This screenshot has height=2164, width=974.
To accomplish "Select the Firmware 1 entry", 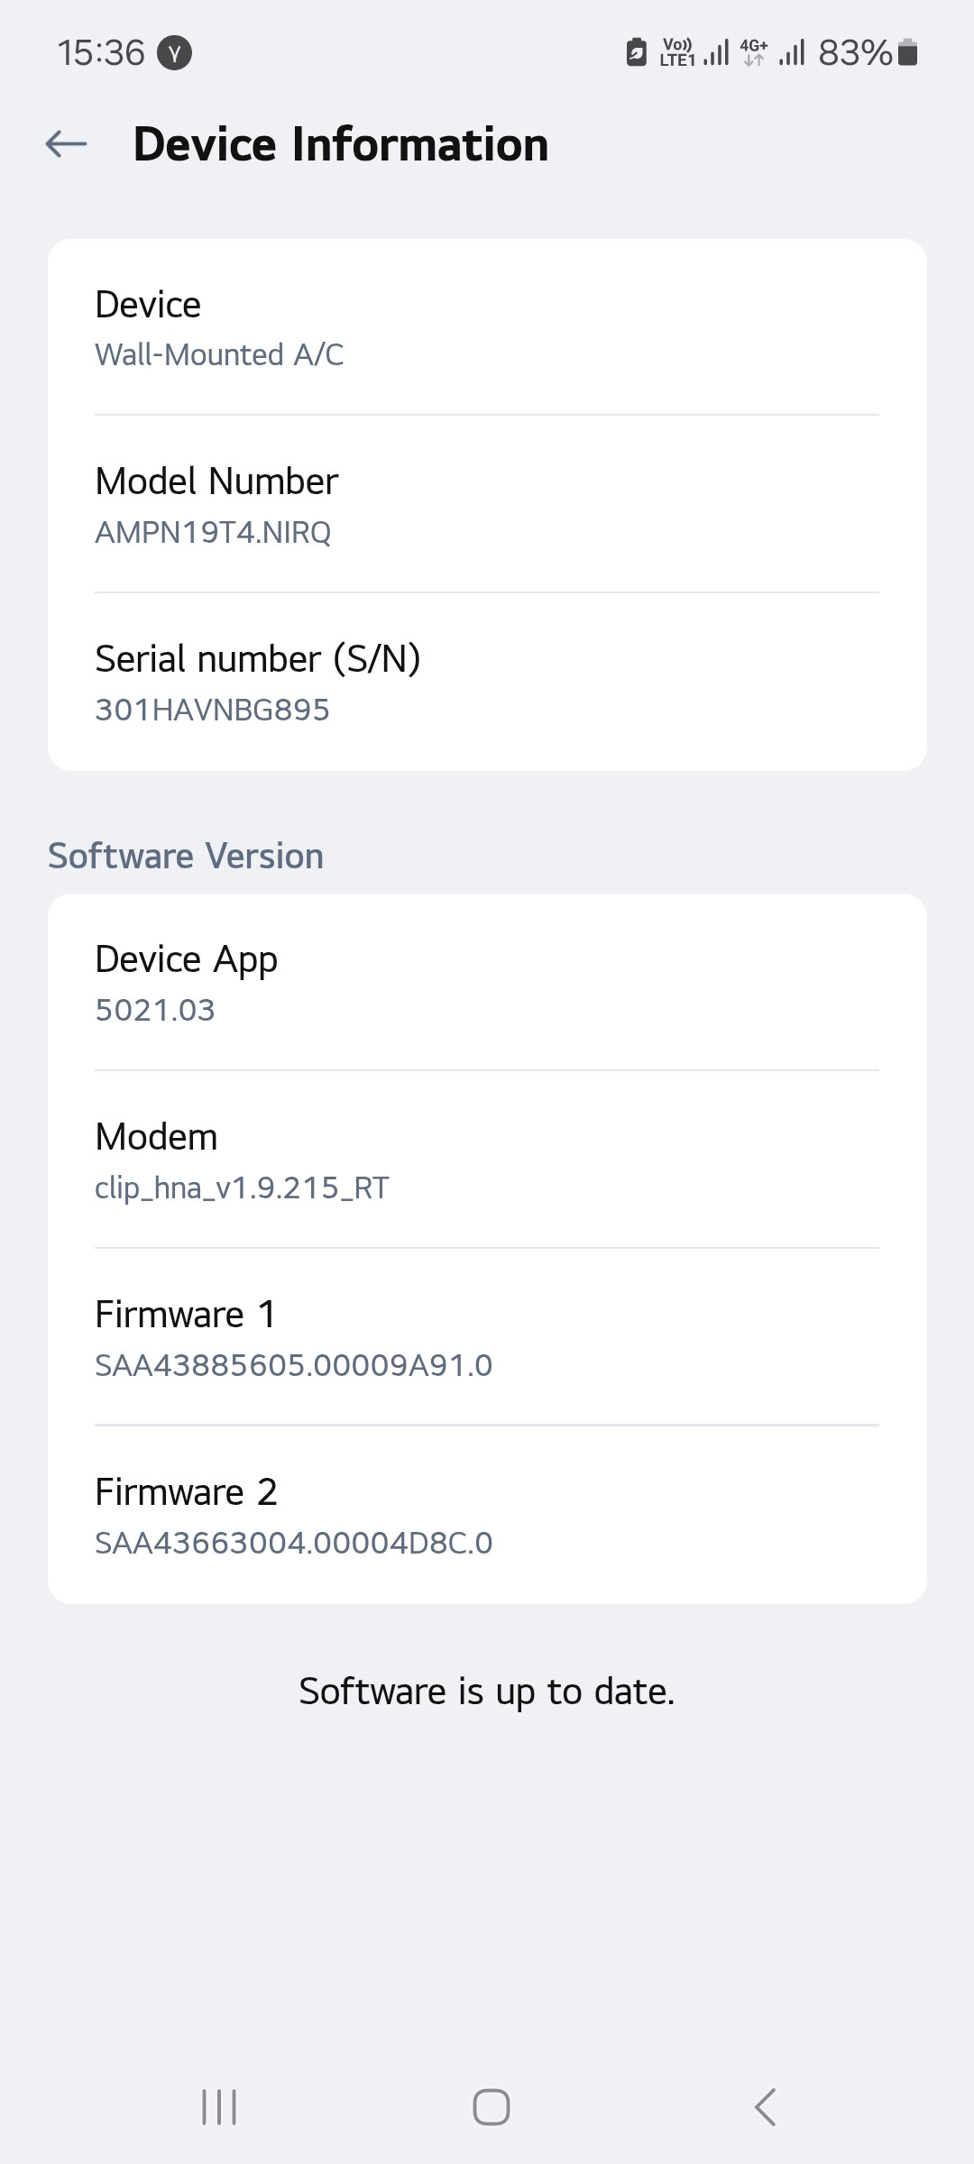I will point(487,1338).
